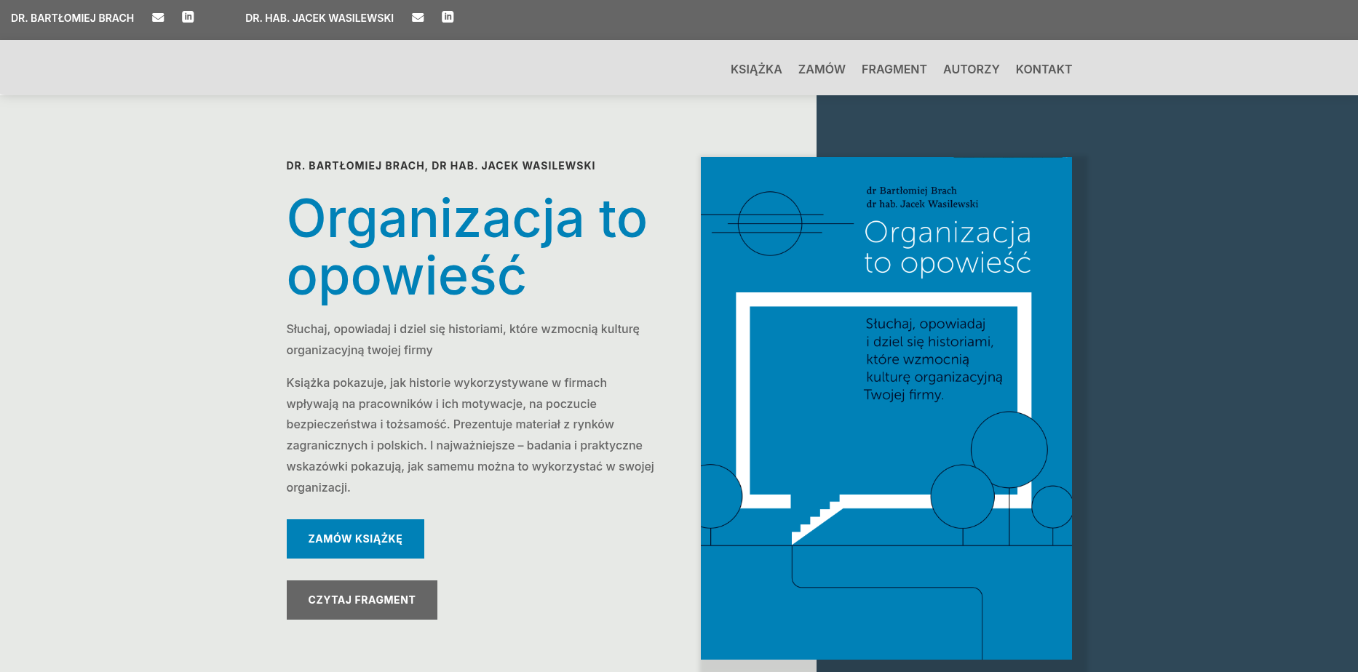The image size is (1358, 672).
Task: Click the heading Organizacja to opowieść
Action: 466,247
